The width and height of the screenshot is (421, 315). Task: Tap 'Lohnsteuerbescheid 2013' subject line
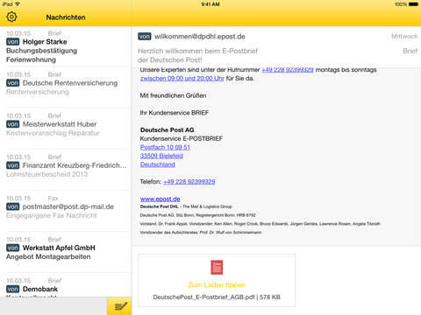coord(46,174)
